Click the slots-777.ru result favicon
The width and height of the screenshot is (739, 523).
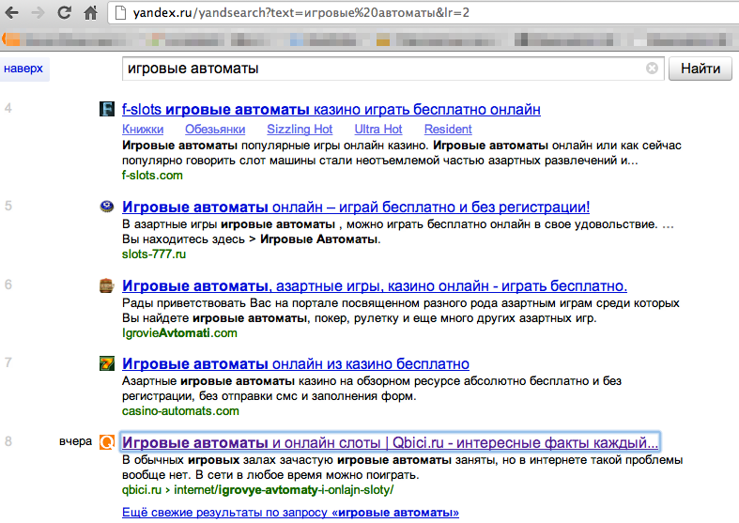point(107,207)
